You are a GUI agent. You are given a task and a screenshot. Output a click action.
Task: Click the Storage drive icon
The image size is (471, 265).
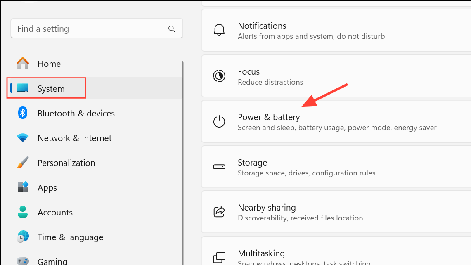click(219, 167)
